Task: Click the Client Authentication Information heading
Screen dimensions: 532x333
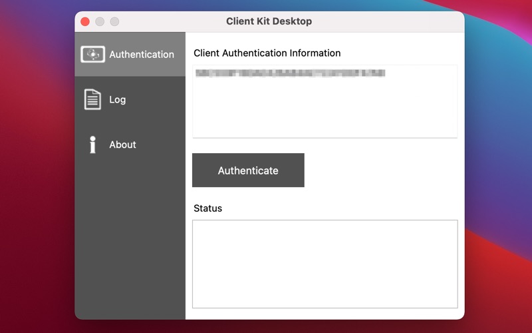Action: tap(267, 53)
